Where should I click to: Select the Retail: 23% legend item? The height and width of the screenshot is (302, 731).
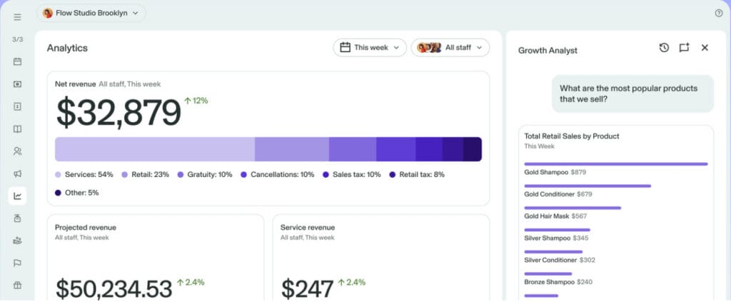tap(146, 174)
